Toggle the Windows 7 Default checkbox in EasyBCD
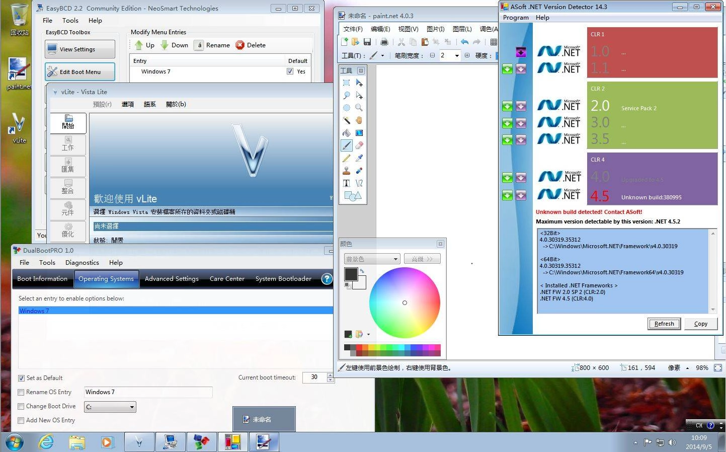The image size is (726, 452). 290,71
